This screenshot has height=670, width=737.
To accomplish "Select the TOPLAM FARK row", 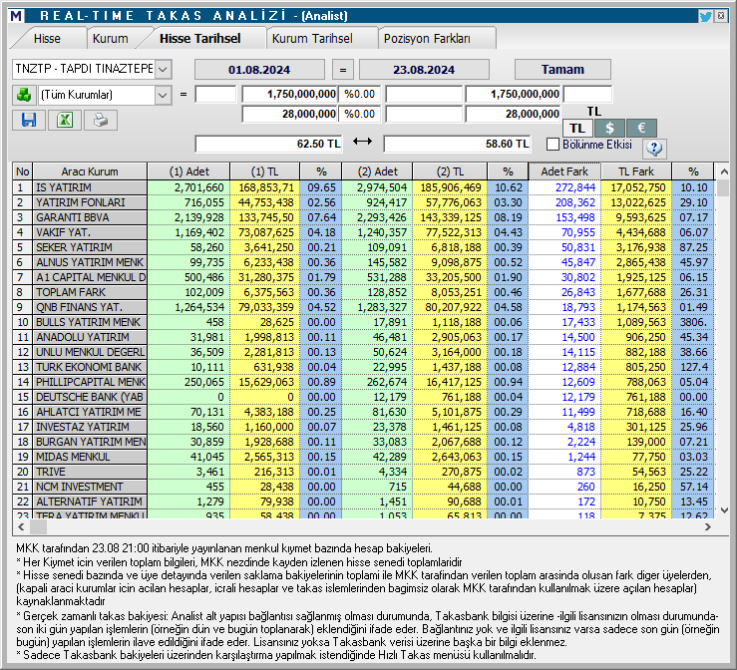I will (x=363, y=292).
